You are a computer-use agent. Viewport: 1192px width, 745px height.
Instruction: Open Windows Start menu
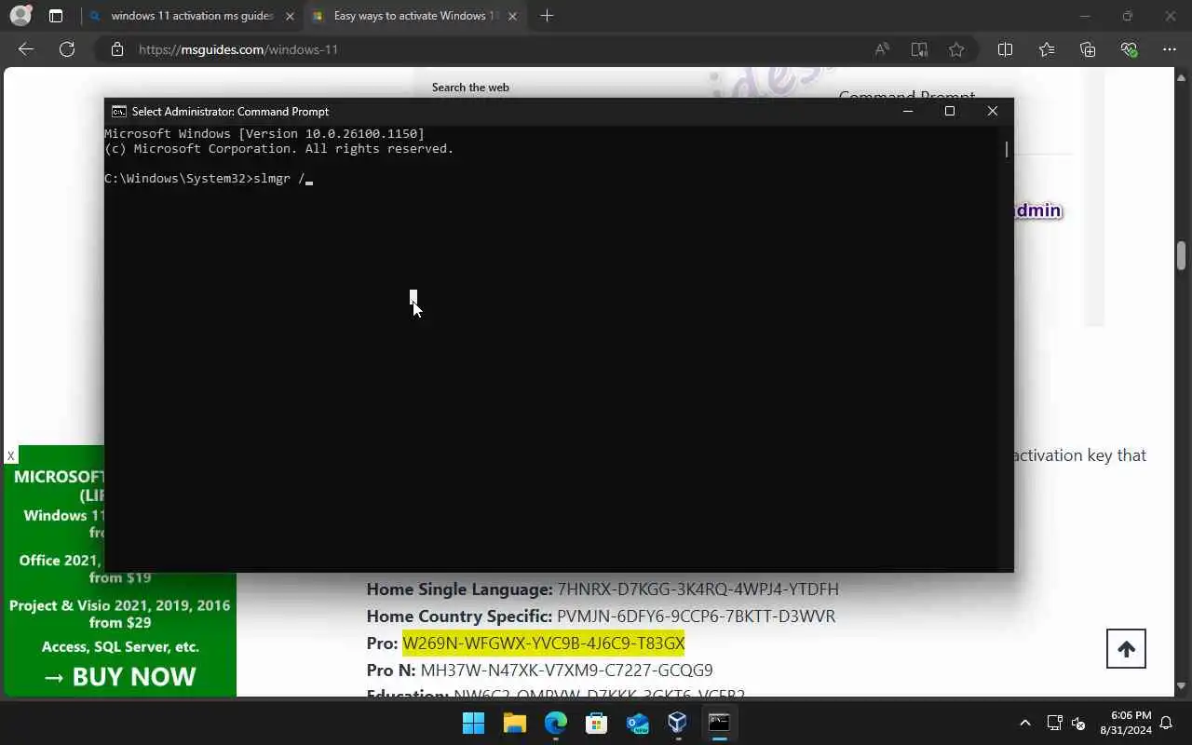[473, 723]
